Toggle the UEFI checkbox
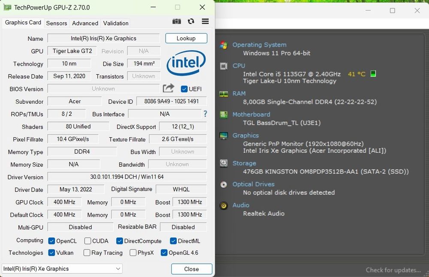The image size is (429, 277). (x=184, y=89)
